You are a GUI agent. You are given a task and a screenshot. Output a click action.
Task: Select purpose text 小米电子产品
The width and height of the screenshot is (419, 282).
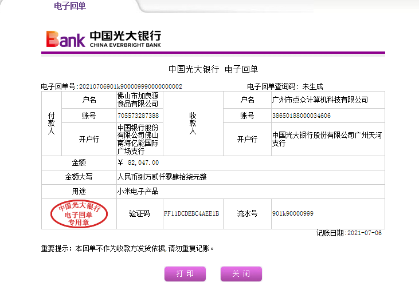click(138, 191)
